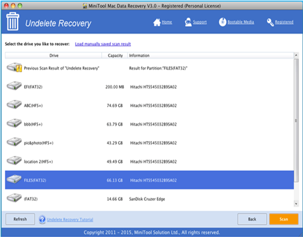This screenshot has height=237, width=303.
Task: Click the ABC(HFS+) drive icon
Action: tap(14, 105)
